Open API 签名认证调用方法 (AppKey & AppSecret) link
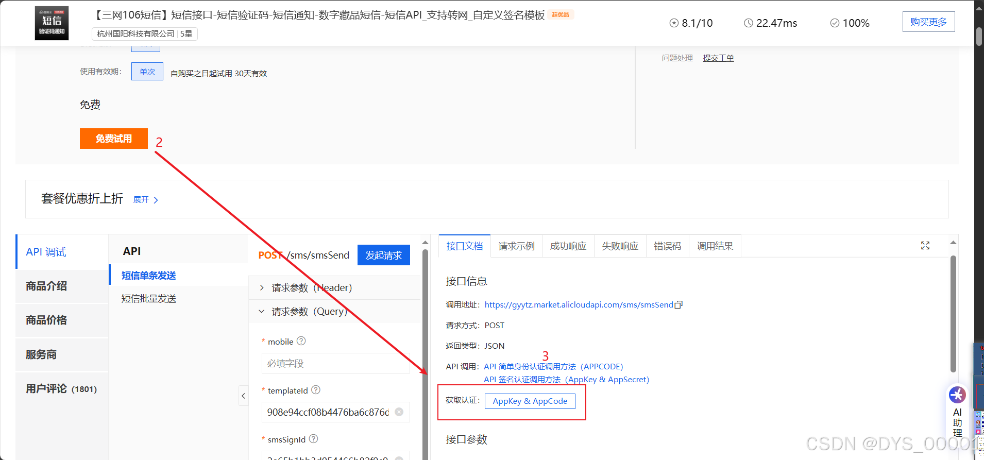This screenshot has width=984, height=460. (x=567, y=380)
